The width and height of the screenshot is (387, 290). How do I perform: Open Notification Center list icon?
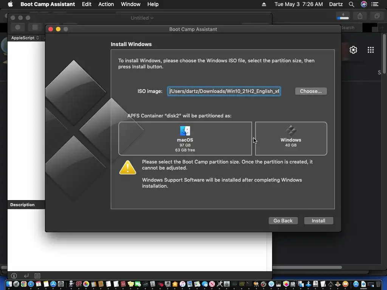tap(375, 4)
